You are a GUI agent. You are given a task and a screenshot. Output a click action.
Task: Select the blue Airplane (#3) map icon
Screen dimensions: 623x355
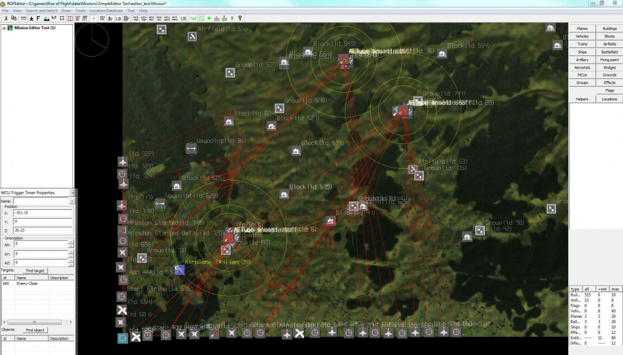179,270
